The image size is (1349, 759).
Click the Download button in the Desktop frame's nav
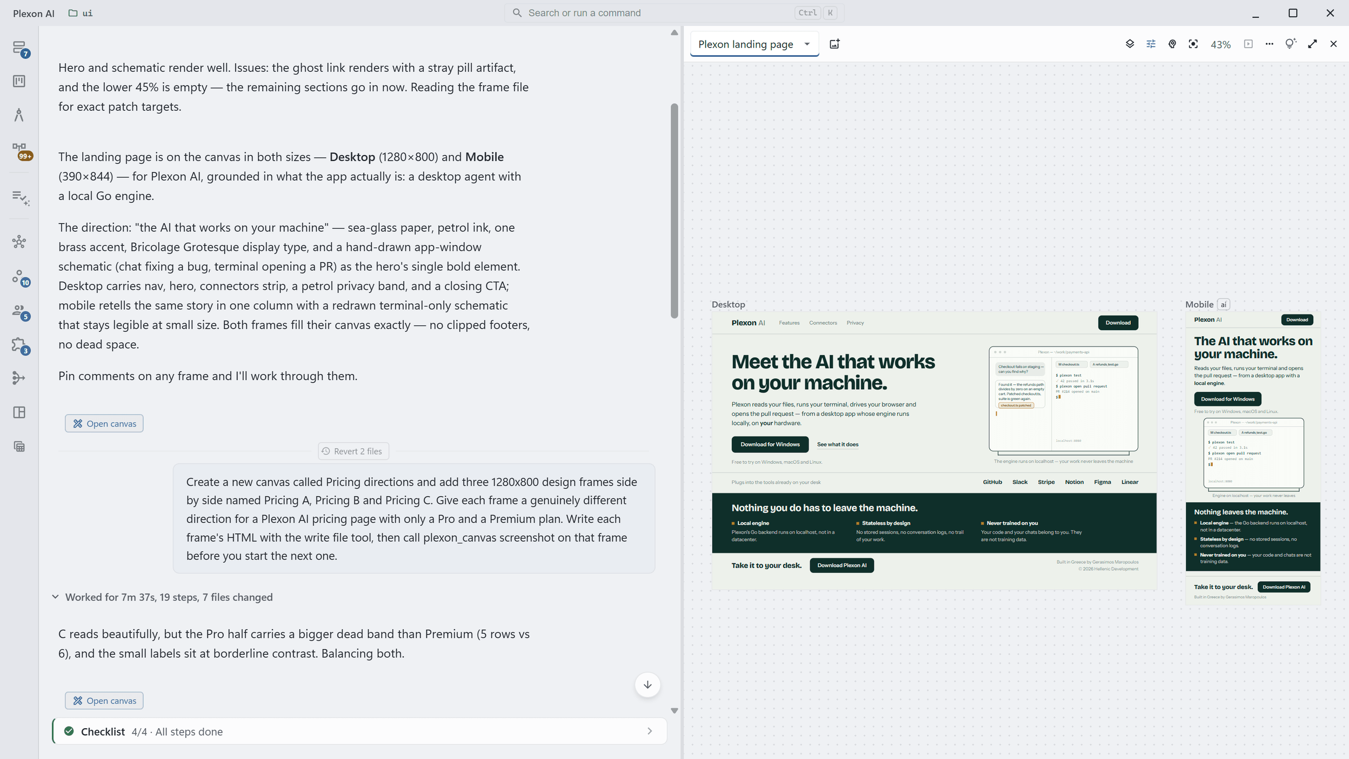coord(1118,323)
